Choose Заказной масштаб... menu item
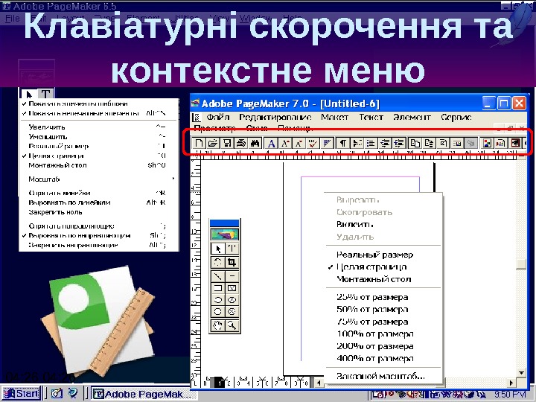The height and width of the screenshot is (402, 536). [383, 377]
